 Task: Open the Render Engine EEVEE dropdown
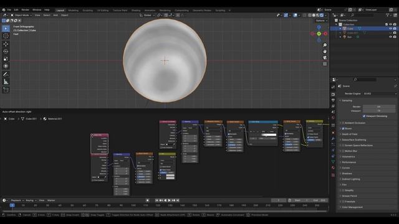[x=379, y=94]
